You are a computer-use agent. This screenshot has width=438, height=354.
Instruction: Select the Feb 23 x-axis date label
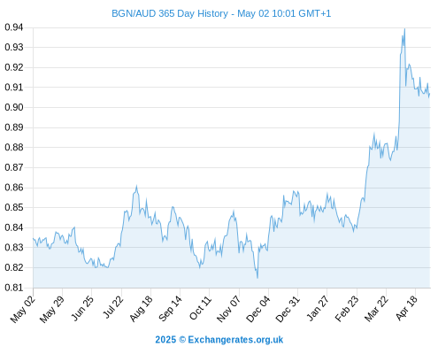(x=347, y=308)
